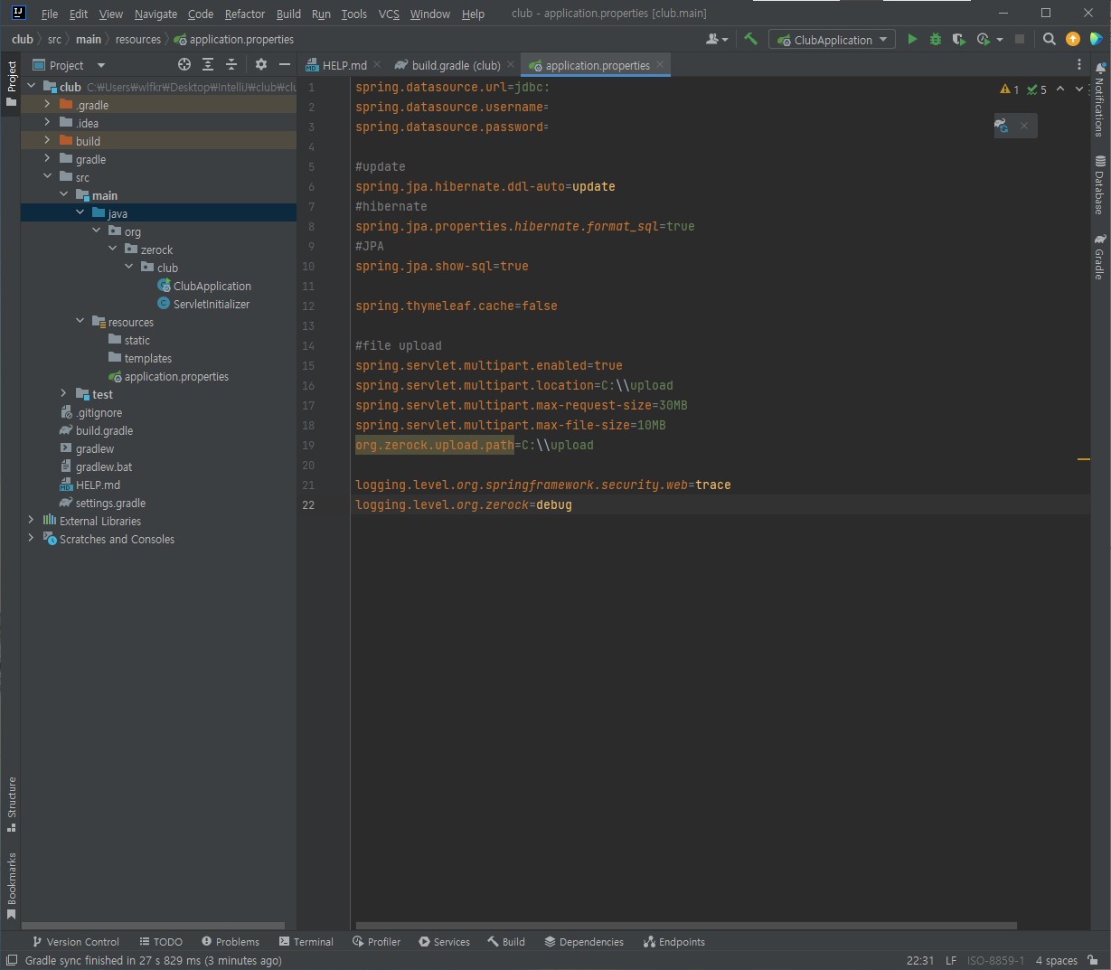Click the 4 spaces indent indicator
The width and height of the screenshot is (1111, 970).
click(1056, 960)
